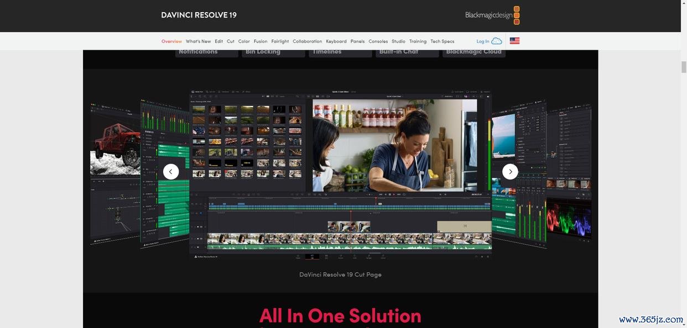Image resolution: width=687 pixels, height=328 pixels.
Task: Open the Tech Specs tab
Action: pyautogui.click(x=442, y=41)
